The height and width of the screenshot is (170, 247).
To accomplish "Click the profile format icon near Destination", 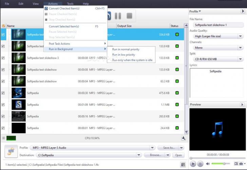I will (11, 151).
